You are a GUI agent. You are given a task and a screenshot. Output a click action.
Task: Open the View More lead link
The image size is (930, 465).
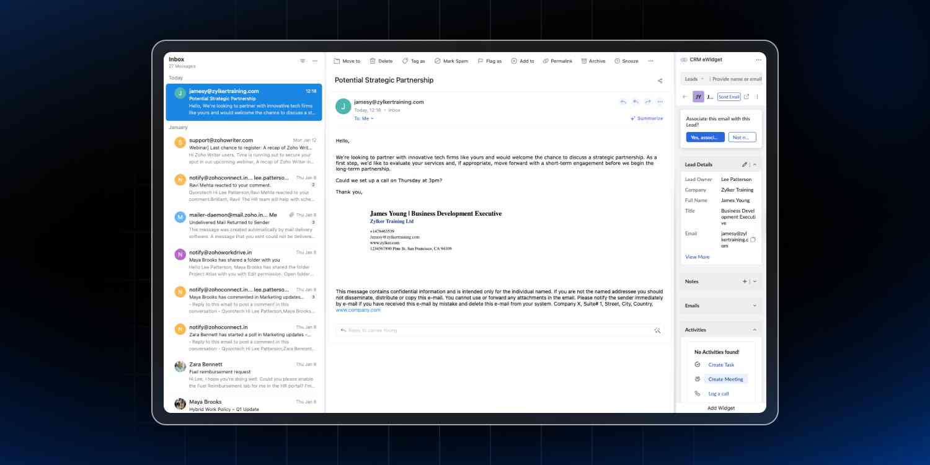click(697, 257)
